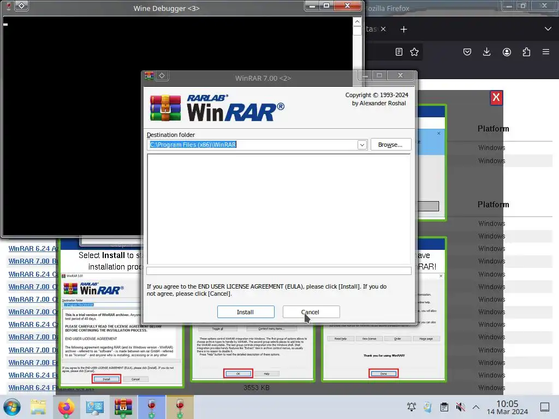Cancel the WinRAR 7.00 installation
This screenshot has width=559, height=419.
[x=311, y=312]
